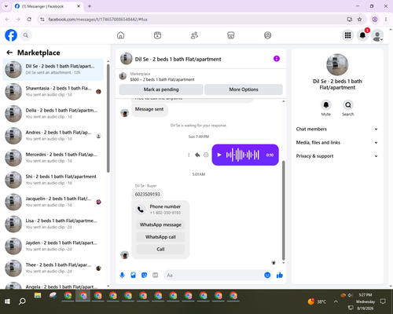Seek within the audio clip waveform

tap(243, 155)
